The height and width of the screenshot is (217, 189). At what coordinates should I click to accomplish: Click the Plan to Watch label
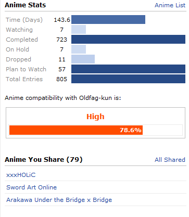(26, 69)
